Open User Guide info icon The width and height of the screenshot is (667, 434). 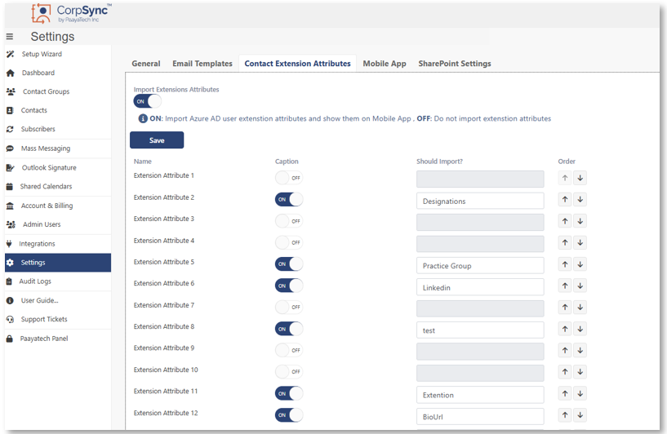click(x=10, y=300)
